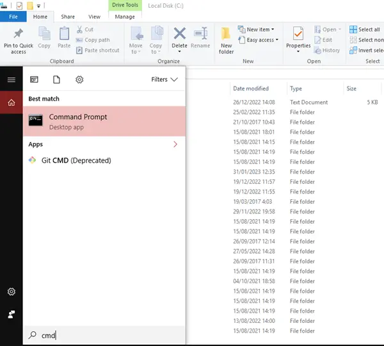Viewport: 384px width, 346px height.
Task: Expand the Delete dropdown arrow
Action: 179,51
